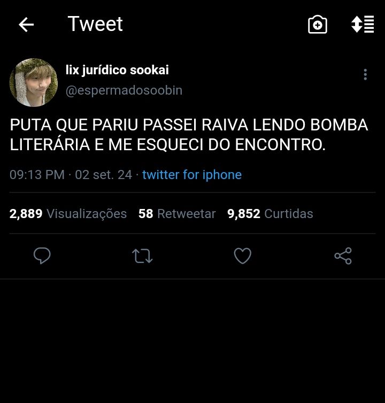Like the tweet with the heart icon
This screenshot has height=403, width=385.
[x=243, y=255]
